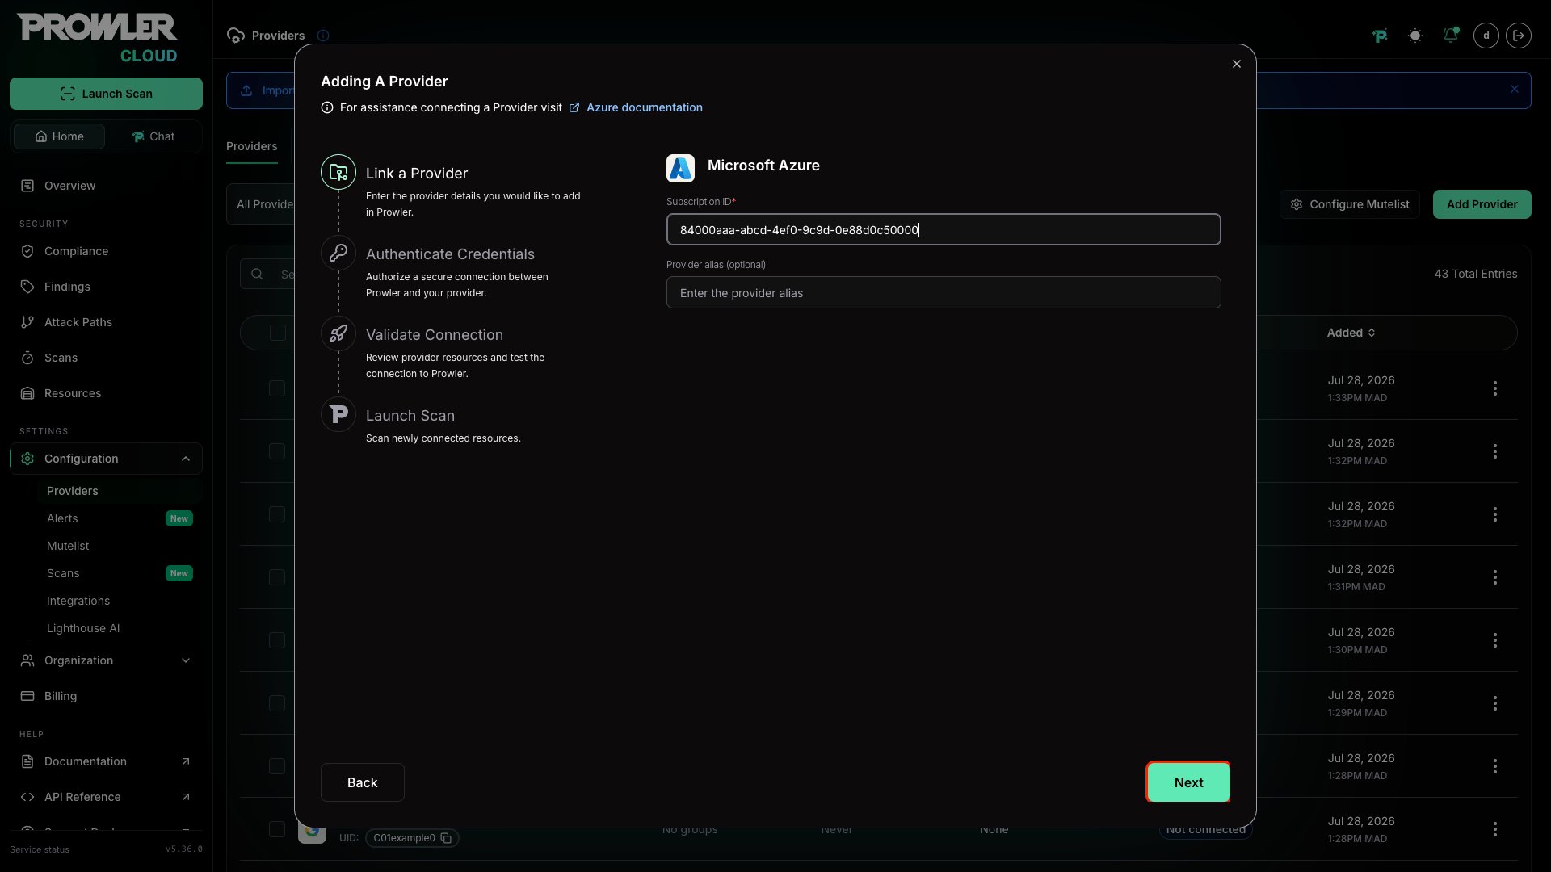Viewport: 1551px width, 872px height.
Task: Click the Prowler Cloud logo
Action: coord(97,38)
